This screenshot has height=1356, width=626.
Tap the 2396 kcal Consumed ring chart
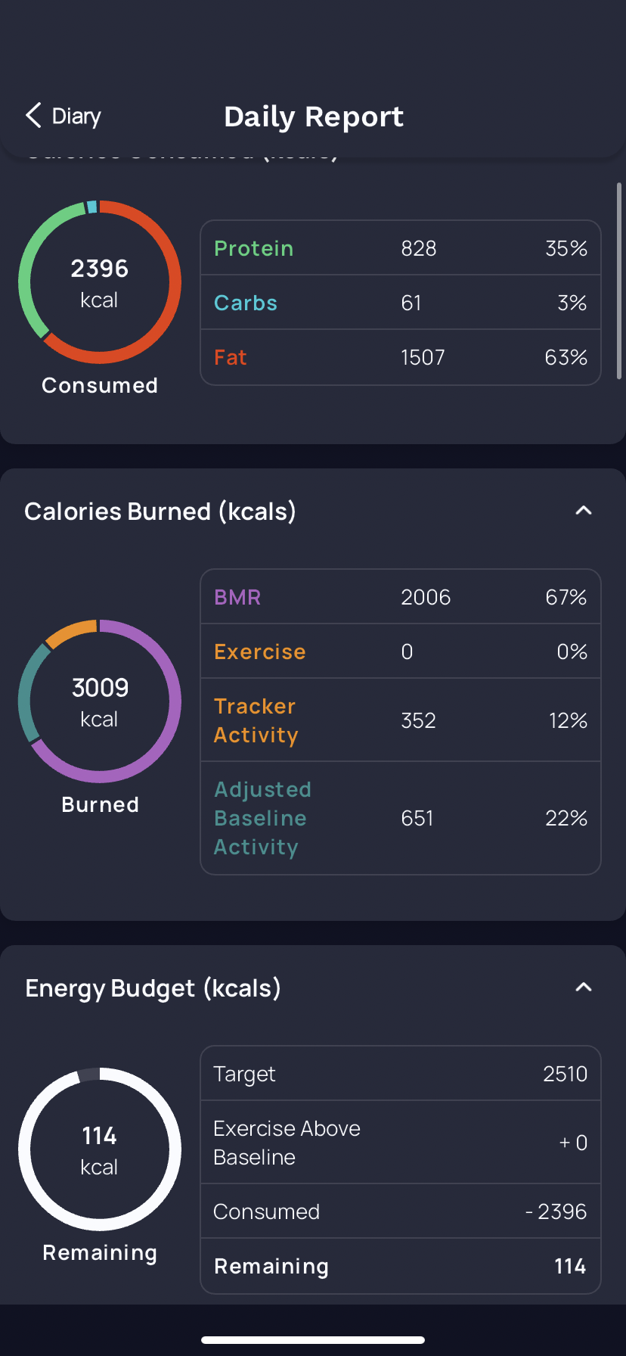100,282
